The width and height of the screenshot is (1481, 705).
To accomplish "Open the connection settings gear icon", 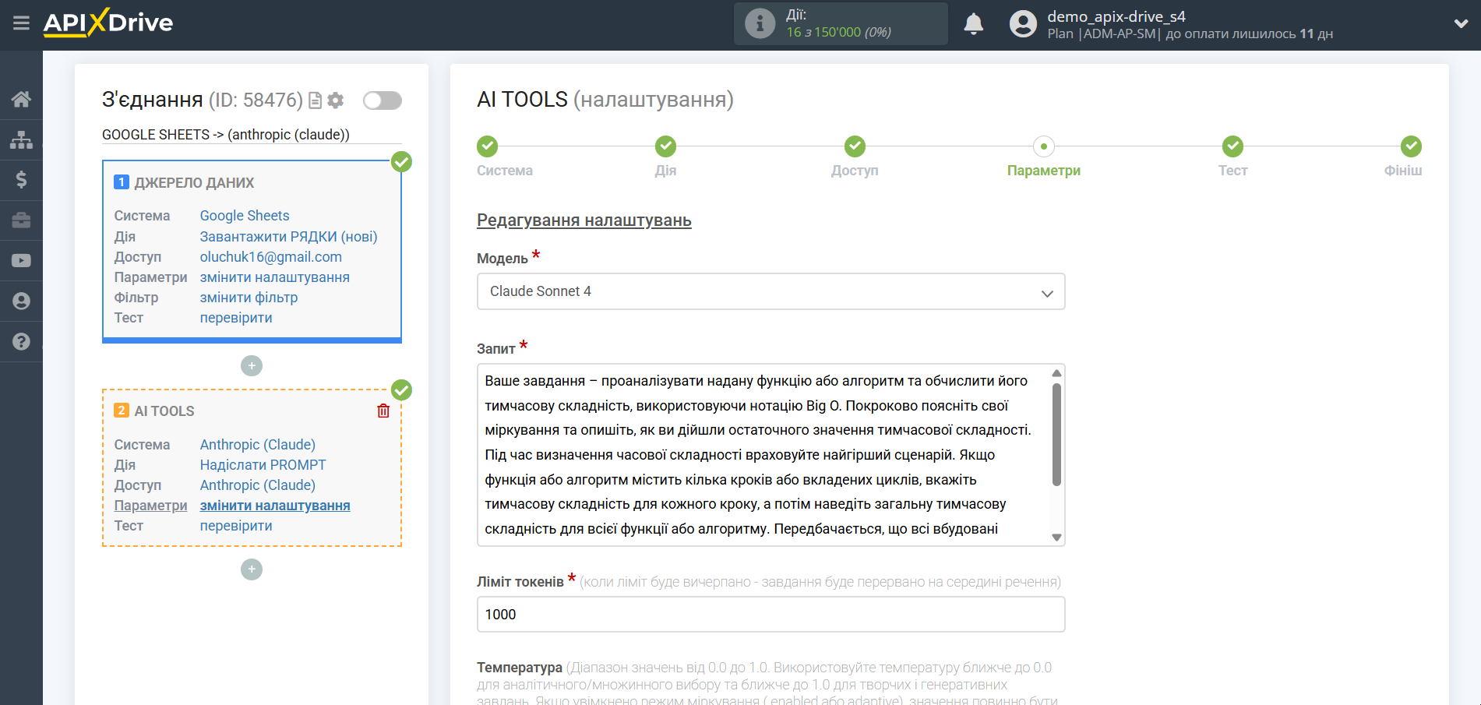I will point(335,100).
